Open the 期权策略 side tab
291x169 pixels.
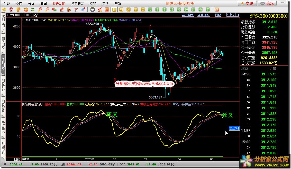[x=3, y=106]
